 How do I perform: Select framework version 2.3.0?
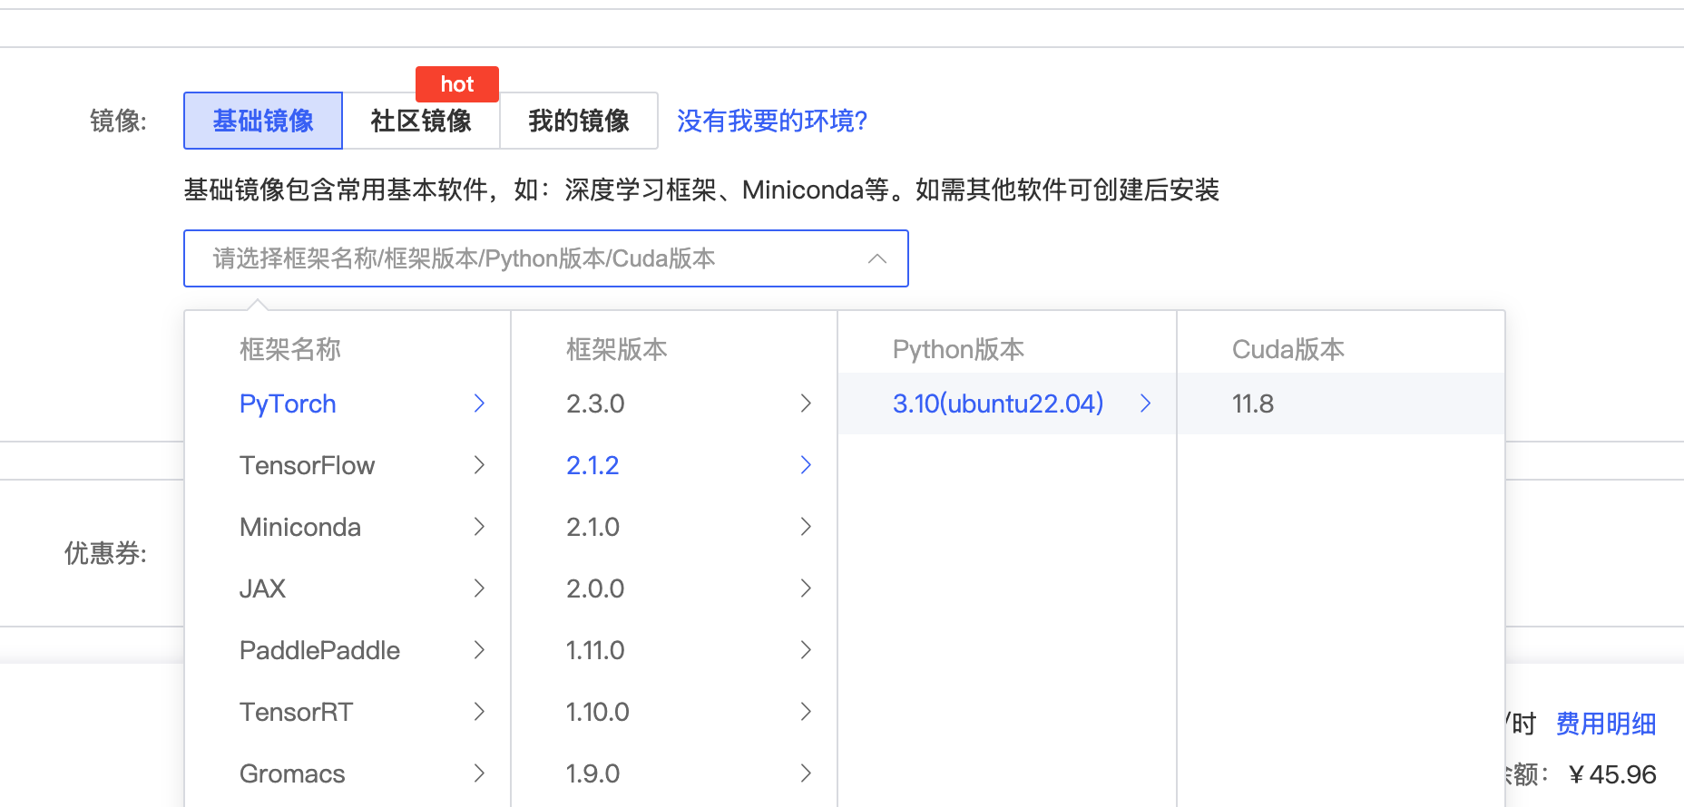595,403
